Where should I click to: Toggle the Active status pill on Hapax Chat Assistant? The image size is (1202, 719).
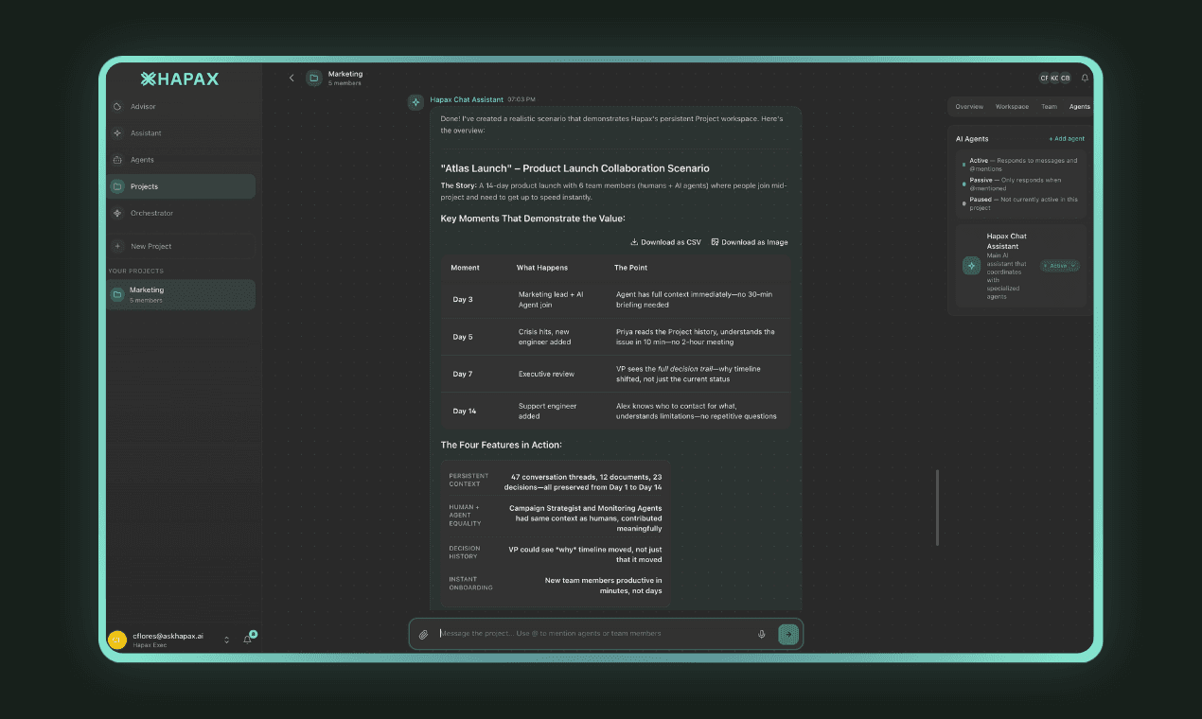(x=1057, y=265)
